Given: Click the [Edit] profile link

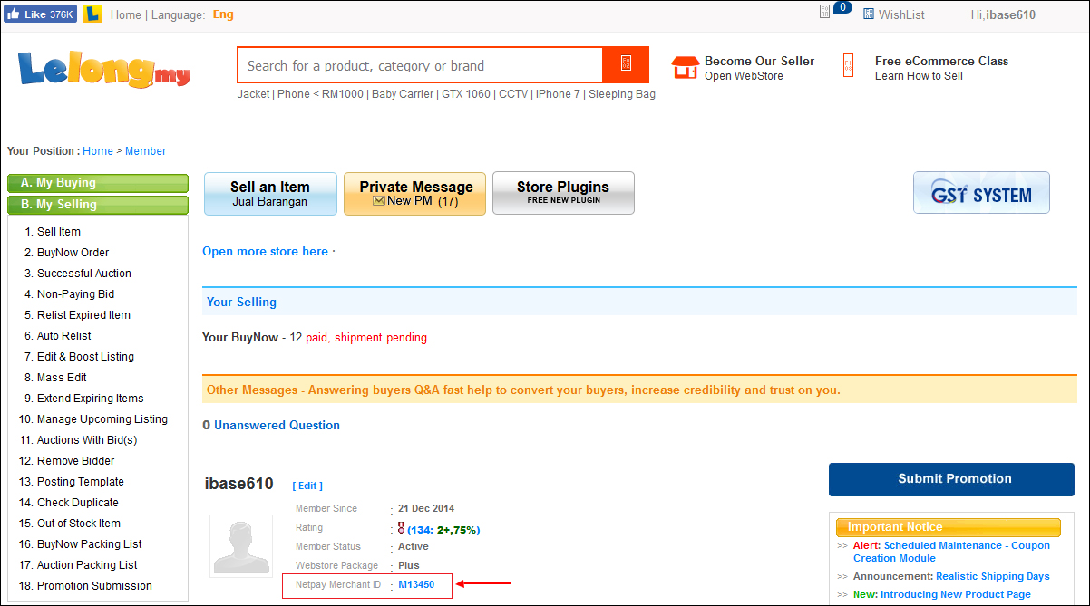Looking at the screenshot, I should point(307,486).
